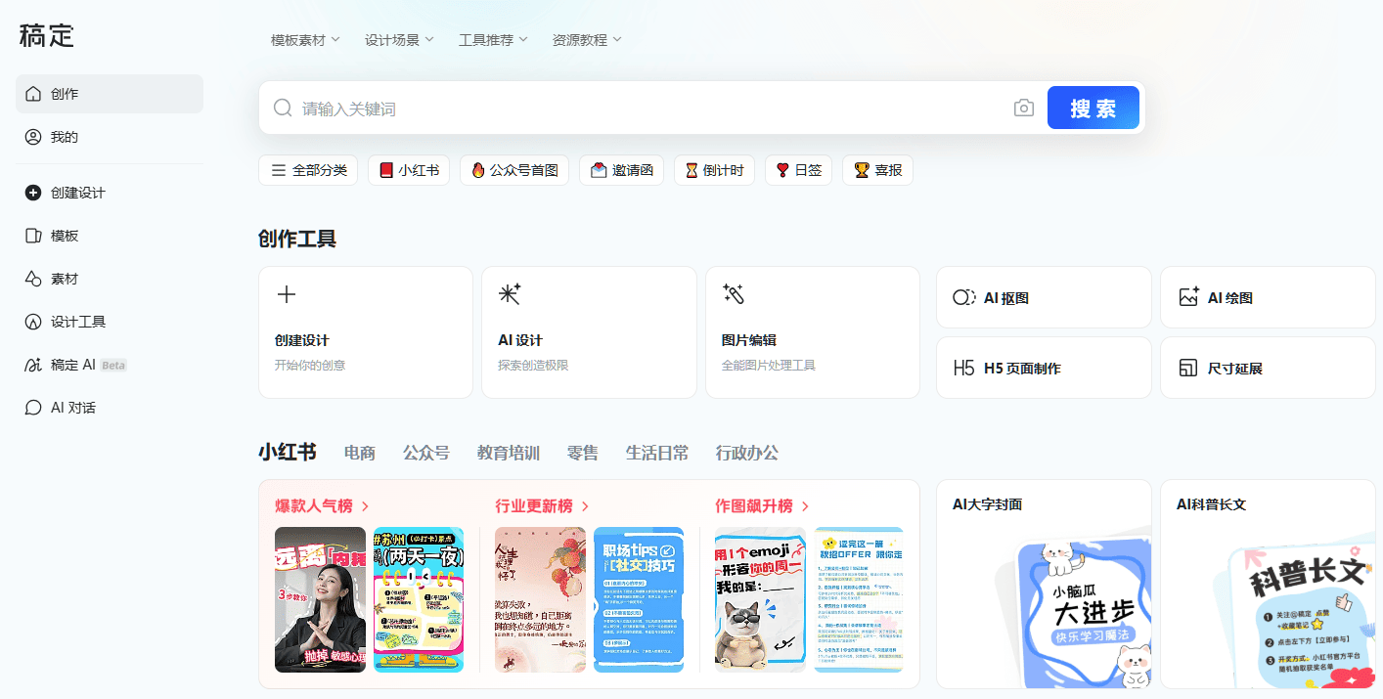This screenshot has height=699, width=1383.
Task: Open the AI抠图 tool
Action: 1043,297
